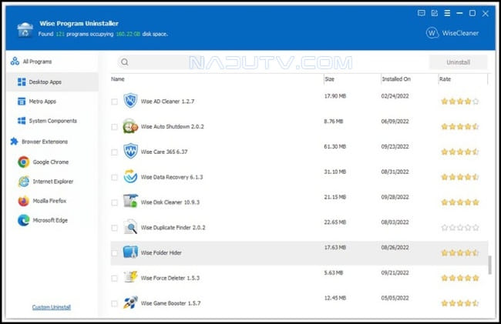Click the Wise Program Uninstaller trash logo

point(25,30)
